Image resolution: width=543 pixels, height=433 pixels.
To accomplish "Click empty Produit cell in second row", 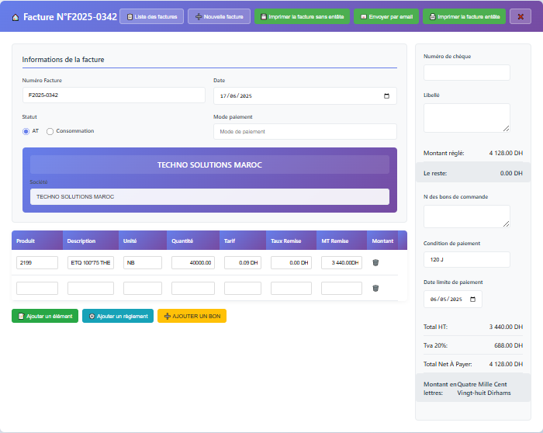I will tap(37, 288).
